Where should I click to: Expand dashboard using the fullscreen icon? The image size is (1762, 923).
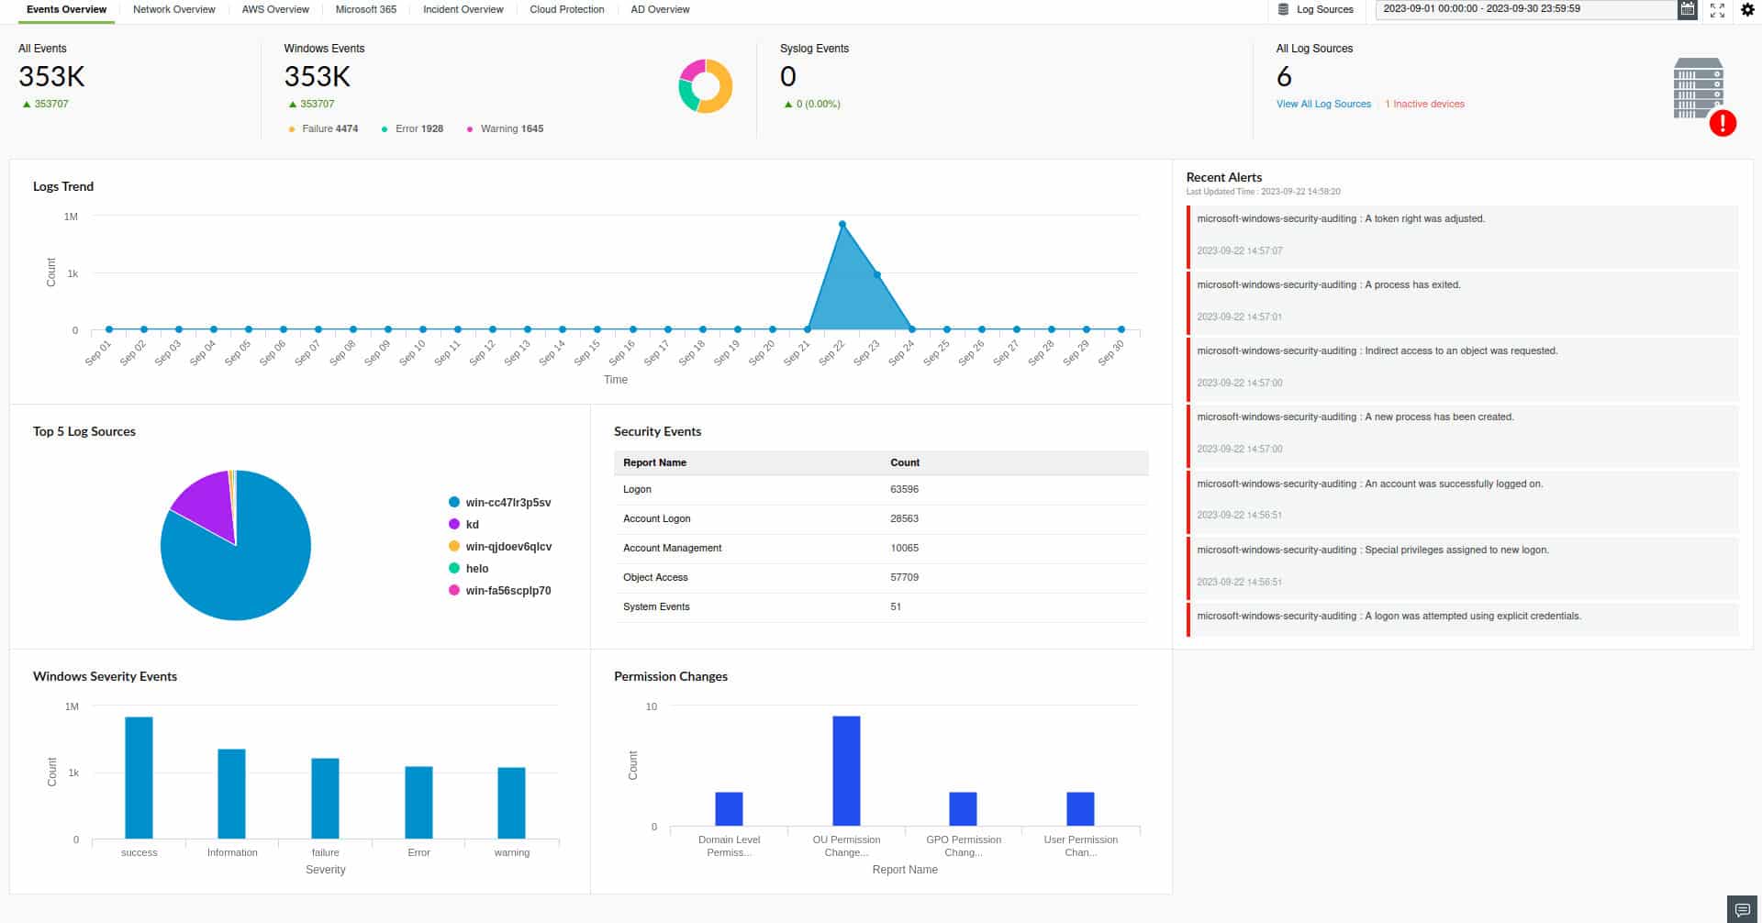(1718, 9)
